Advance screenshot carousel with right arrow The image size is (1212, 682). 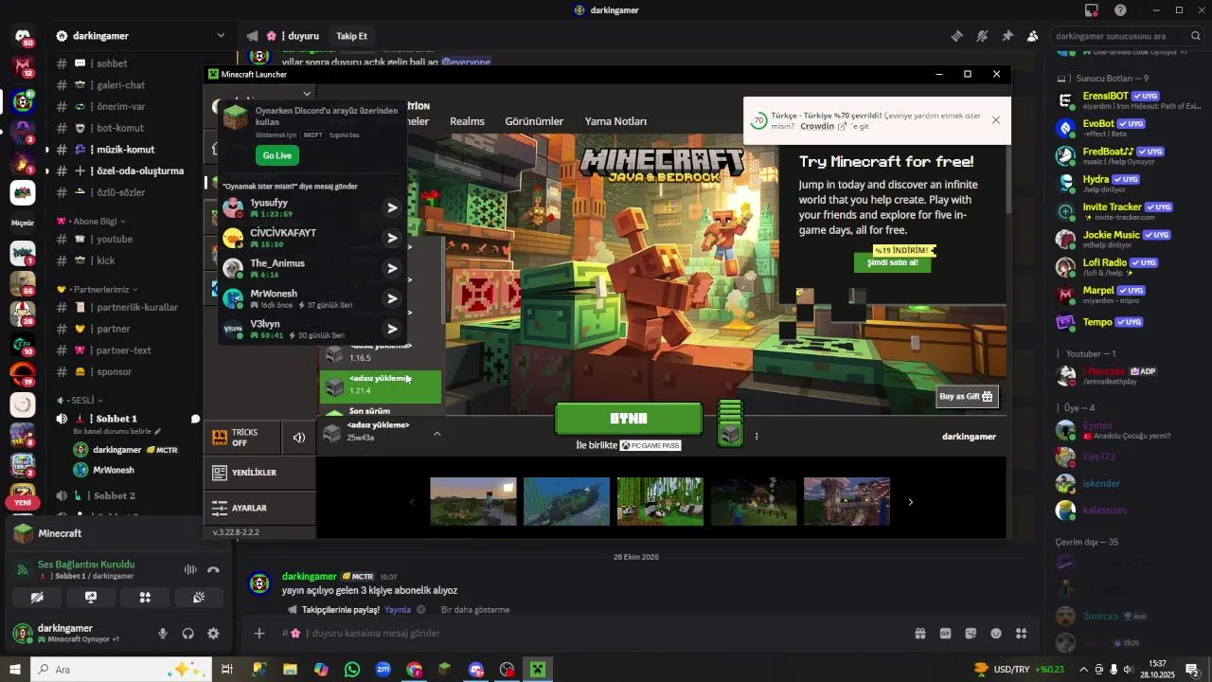pos(910,502)
